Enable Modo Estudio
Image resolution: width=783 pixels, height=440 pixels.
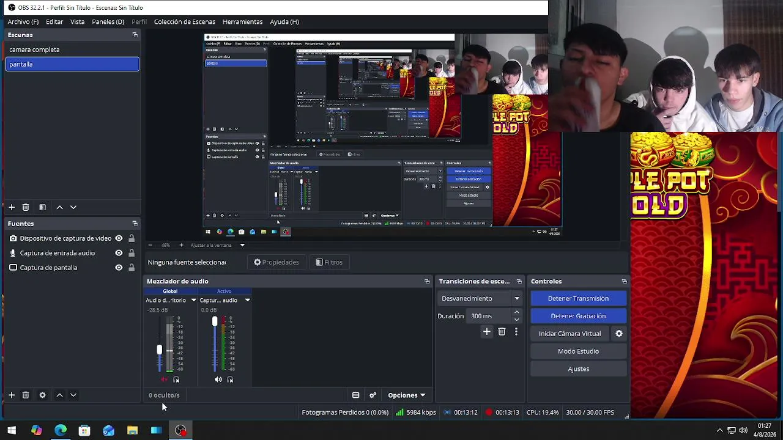tap(578, 351)
